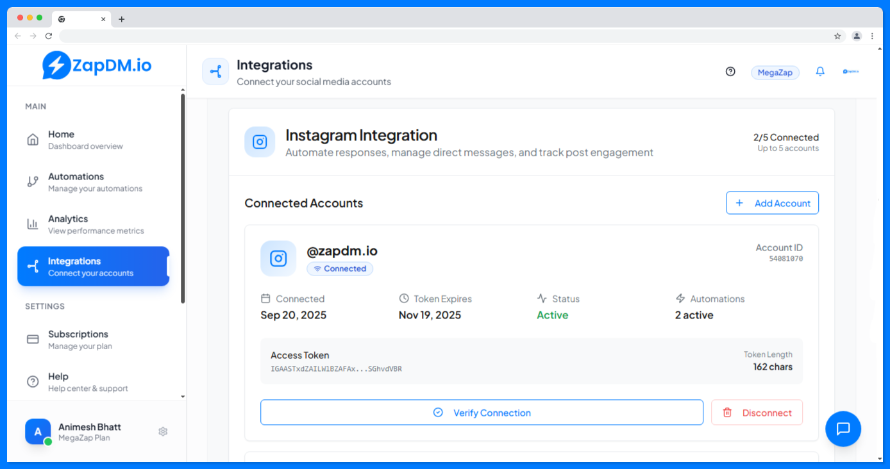Click the Active status text
Image resolution: width=890 pixels, height=469 pixels.
point(553,315)
